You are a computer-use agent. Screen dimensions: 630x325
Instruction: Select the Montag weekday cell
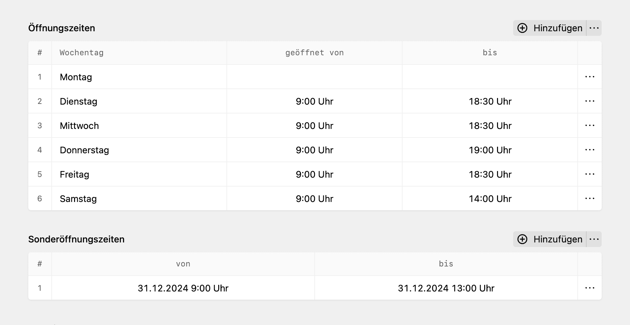(139, 77)
